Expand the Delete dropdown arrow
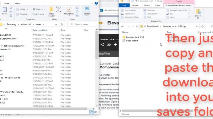 44,9
